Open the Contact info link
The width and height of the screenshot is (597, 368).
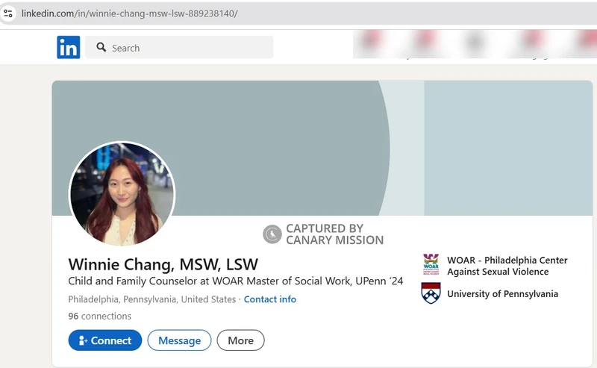[270, 299]
